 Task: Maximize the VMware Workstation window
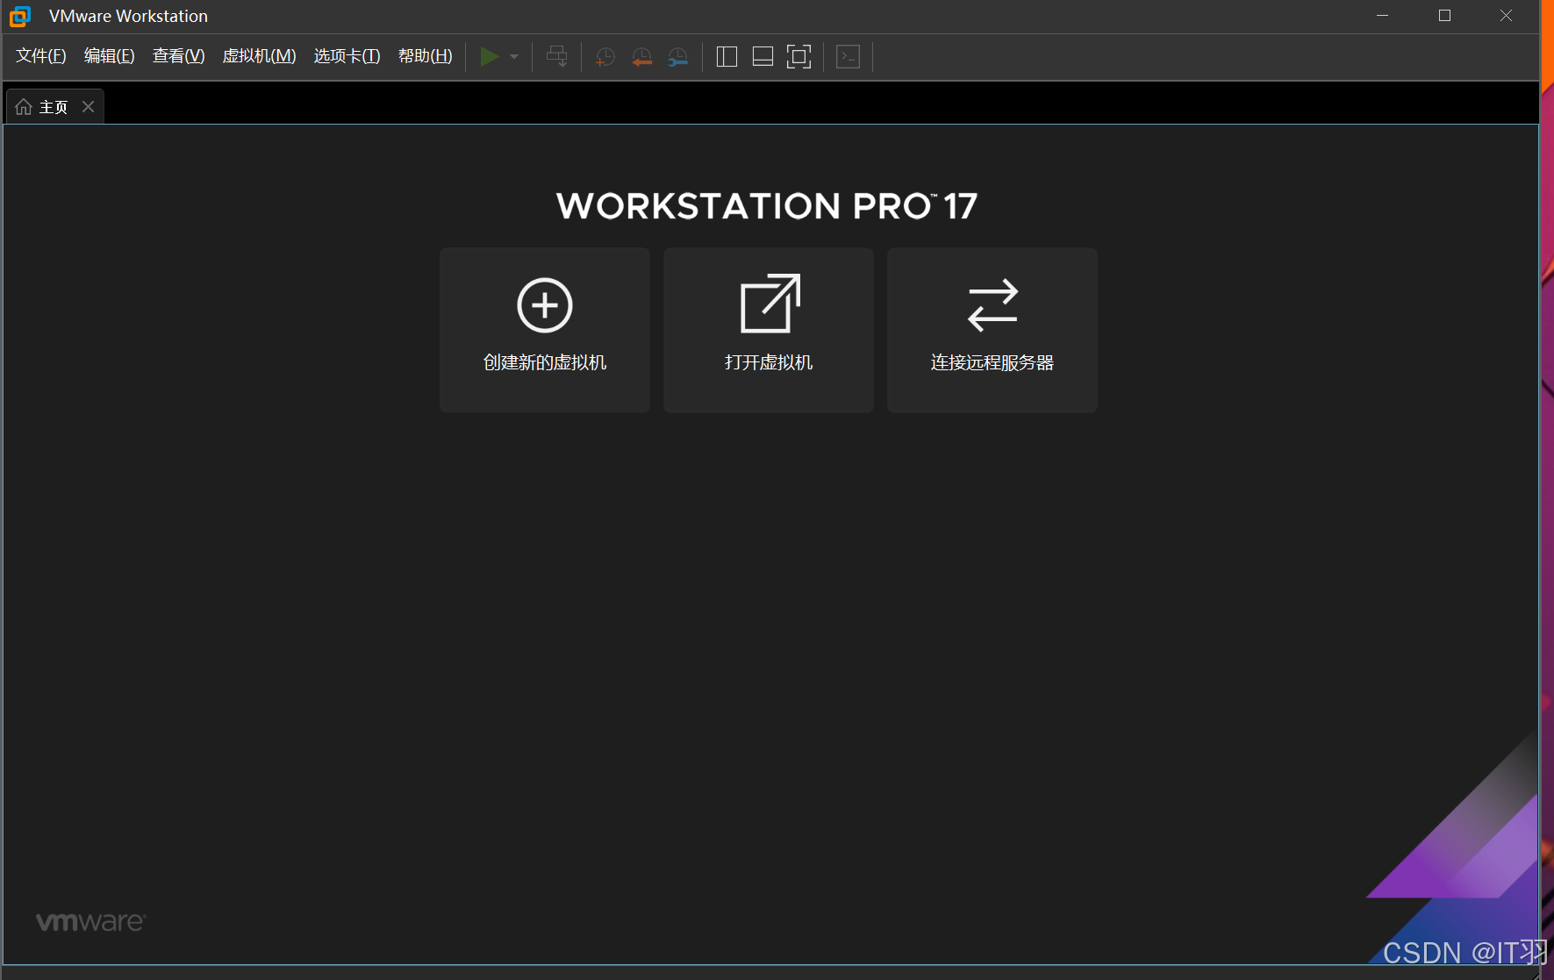pyautogui.click(x=1444, y=16)
